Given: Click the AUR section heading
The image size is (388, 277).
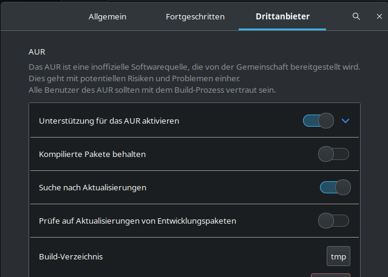Looking at the screenshot, I should [36, 53].
